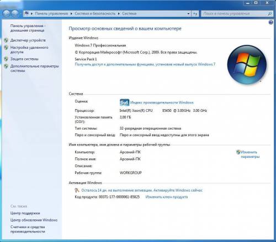The height and width of the screenshot is (242, 276).
Task: Go forward with the Forward arrow button
Action: [15, 13]
